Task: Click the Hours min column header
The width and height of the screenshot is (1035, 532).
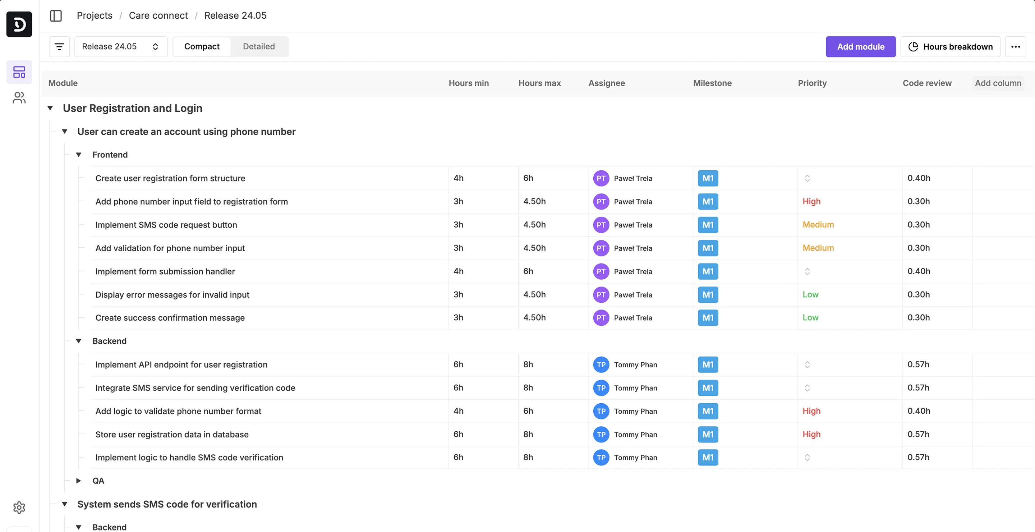Action: pos(469,83)
